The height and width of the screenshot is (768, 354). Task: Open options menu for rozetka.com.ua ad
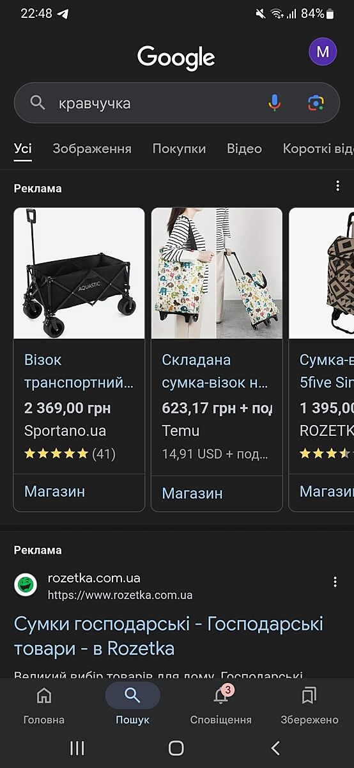(x=335, y=582)
